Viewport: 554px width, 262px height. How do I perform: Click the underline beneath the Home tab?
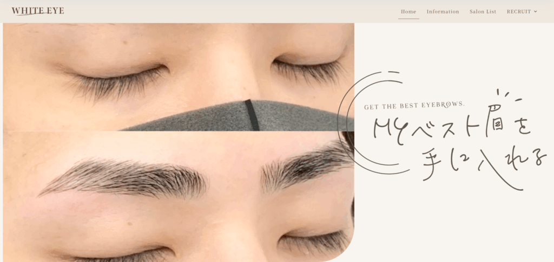coord(408,19)
